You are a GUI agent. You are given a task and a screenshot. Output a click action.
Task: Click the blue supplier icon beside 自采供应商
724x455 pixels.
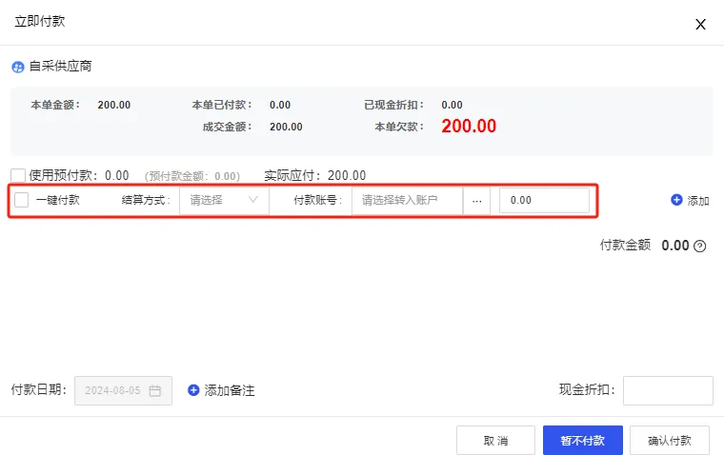coord(17,68)
